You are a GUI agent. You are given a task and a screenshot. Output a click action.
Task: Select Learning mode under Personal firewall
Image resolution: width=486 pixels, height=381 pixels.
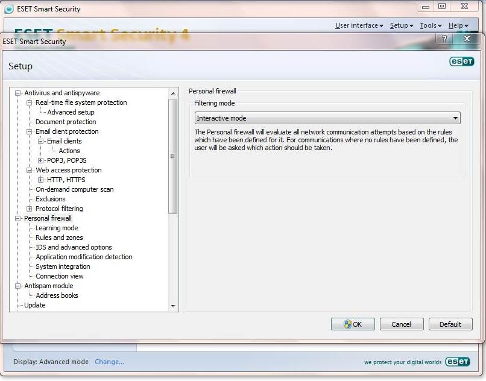tap(57, 228)
